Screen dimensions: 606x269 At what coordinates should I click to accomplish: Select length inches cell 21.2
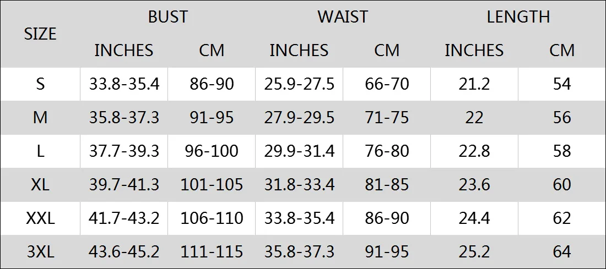point(474,84)
